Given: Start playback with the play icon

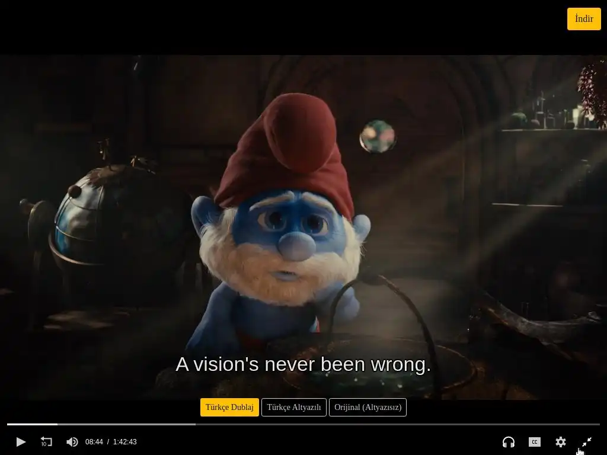Looking at the screenshot, I should click(x=21, y=441).
